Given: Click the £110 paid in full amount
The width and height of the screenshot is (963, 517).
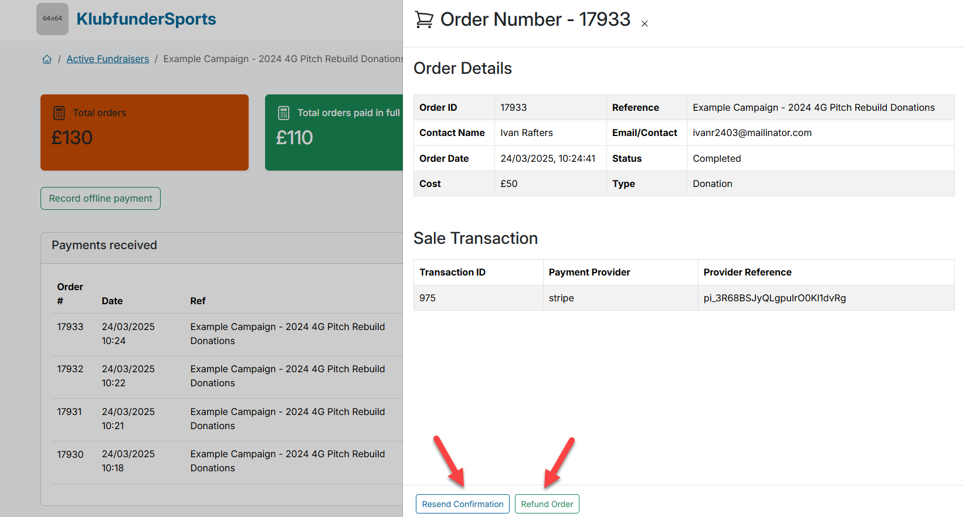Looking at the screenshot, I should (x=294, y=138).
